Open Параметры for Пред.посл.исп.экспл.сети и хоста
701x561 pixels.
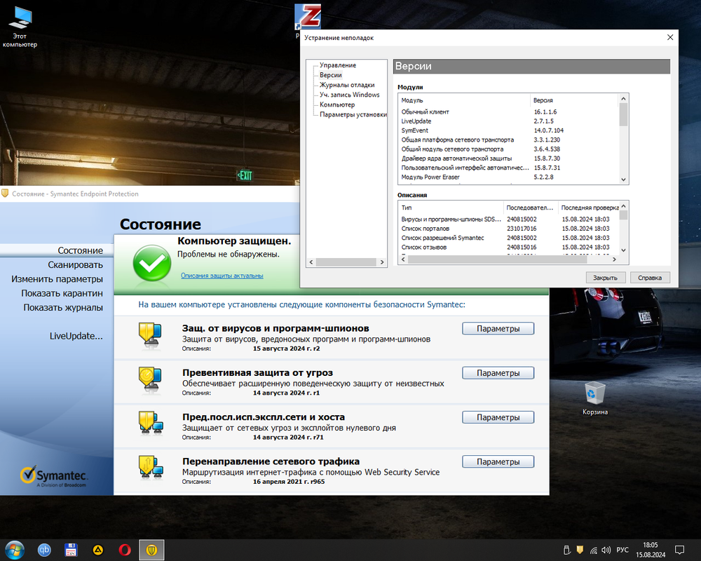(498, 417)
